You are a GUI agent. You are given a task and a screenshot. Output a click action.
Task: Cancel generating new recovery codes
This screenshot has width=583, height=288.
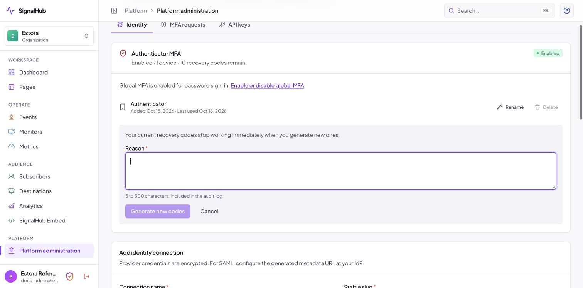(x=209, y=211)
